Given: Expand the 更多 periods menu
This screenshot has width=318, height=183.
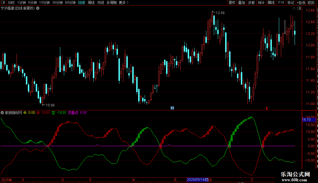Looking at the screenshot, I should tap(124, 3).
